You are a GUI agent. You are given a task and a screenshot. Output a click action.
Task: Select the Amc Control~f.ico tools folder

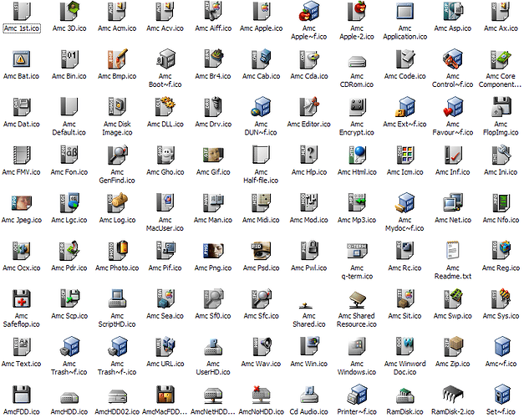[453, 59]
